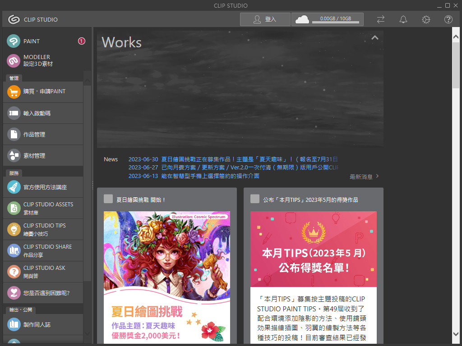Open the 本月TIPS 公布得獎名單 banner image

coord(313,249)
